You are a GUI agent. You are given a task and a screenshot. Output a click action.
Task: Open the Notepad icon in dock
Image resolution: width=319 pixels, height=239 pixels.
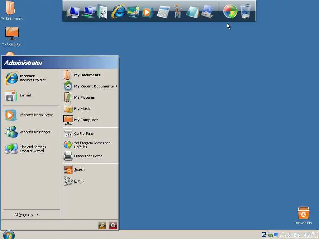193,12
